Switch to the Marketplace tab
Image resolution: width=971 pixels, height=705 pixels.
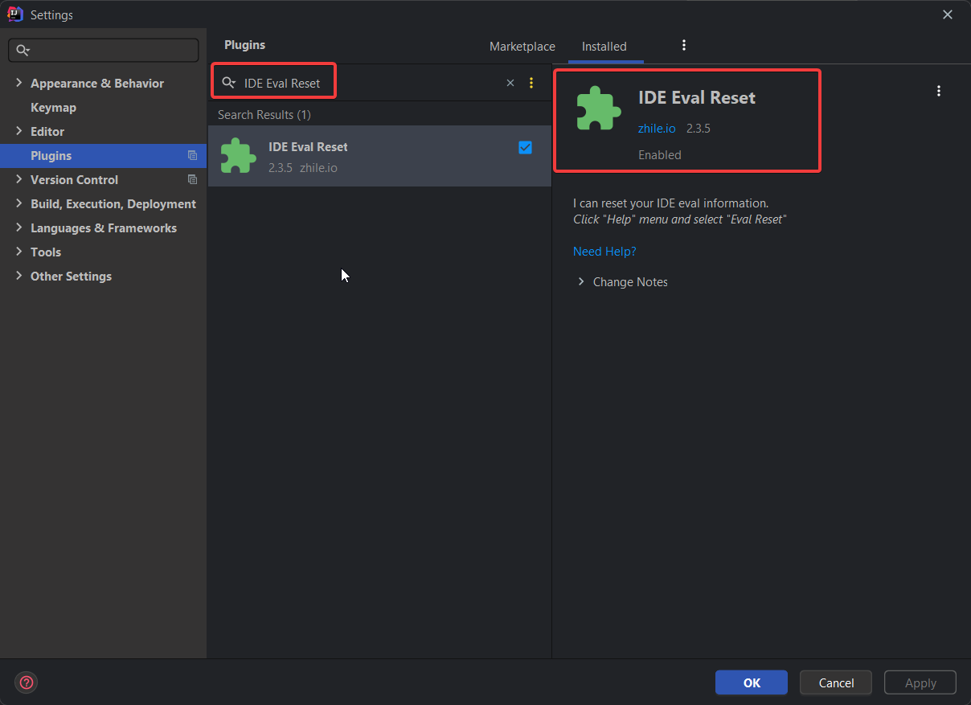[522, 47]
